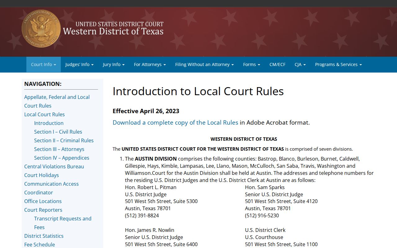This screenshot has height=248, width=397.
Task: Select 'Hon. Sam Sparks' name
Action: [265, 187]
